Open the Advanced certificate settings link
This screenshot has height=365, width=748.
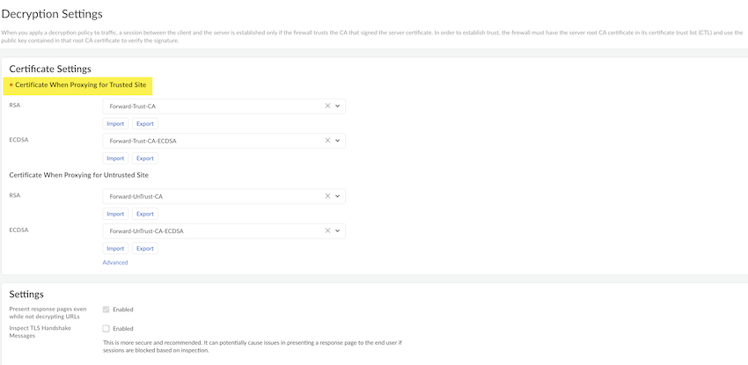[115, 262]
